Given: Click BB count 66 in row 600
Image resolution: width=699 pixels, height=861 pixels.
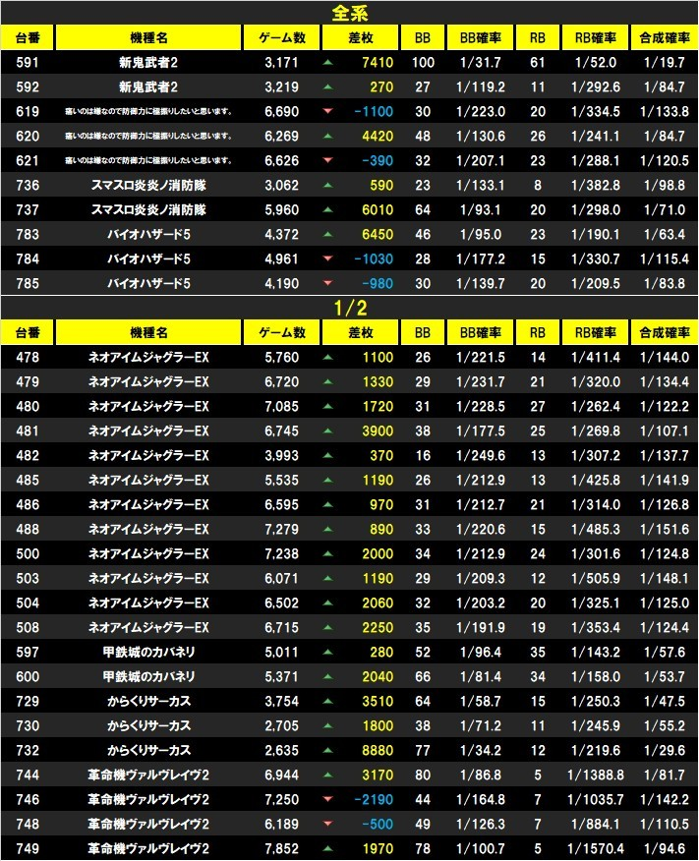Looking at the screenshot, I should click(423, 676).
